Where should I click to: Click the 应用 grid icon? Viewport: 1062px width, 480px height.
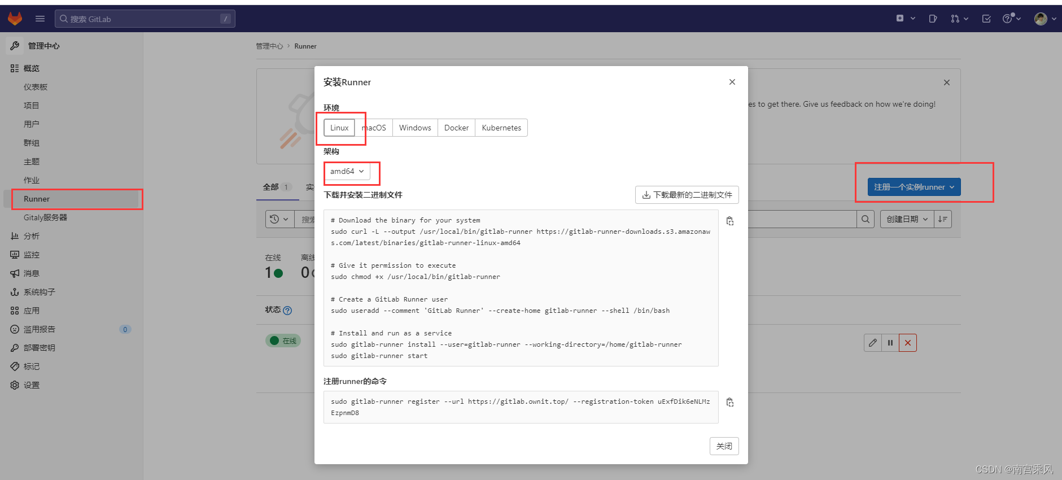[x=15, y=311]
